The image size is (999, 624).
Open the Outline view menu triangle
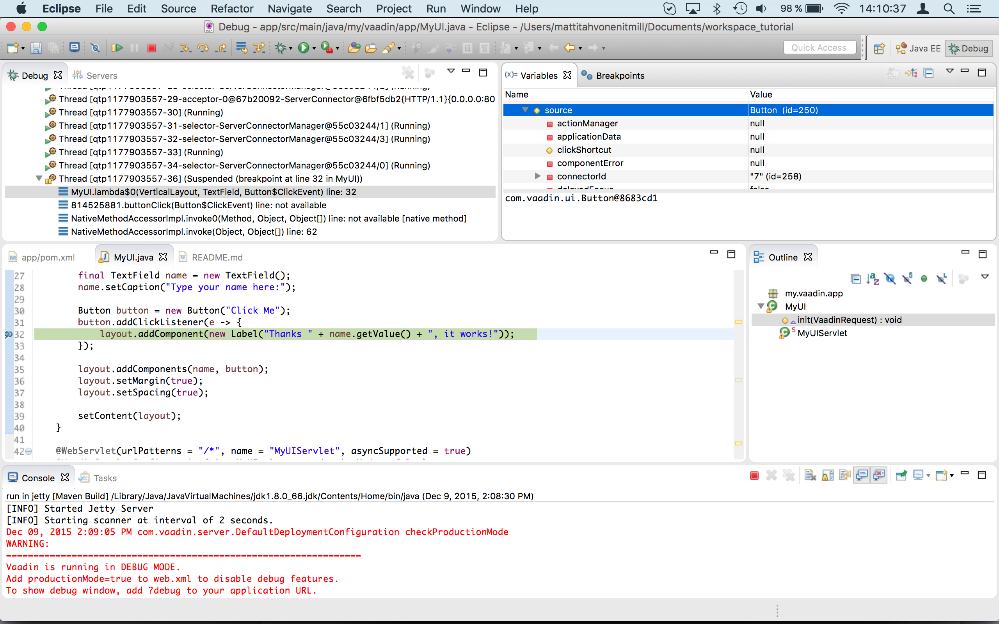click(x=985, y=277)
